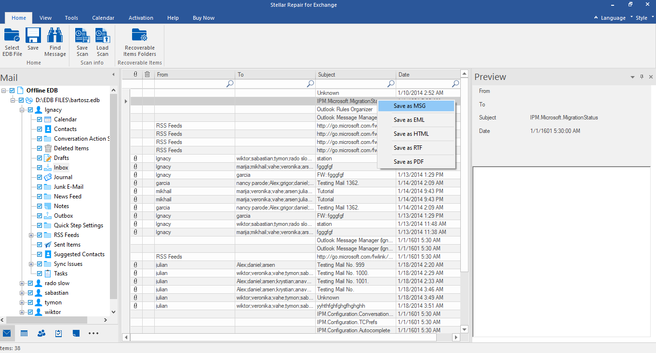Toggle the Outbox folder checkbox
The width and height of the screenshot is (656, 353).
[40, 216]
